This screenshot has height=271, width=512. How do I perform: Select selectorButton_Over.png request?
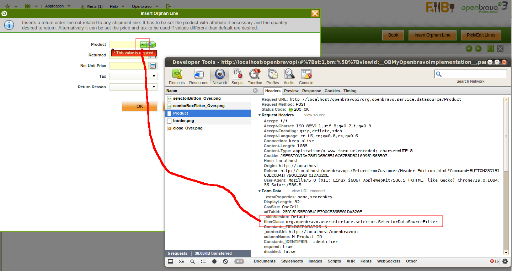208,99
